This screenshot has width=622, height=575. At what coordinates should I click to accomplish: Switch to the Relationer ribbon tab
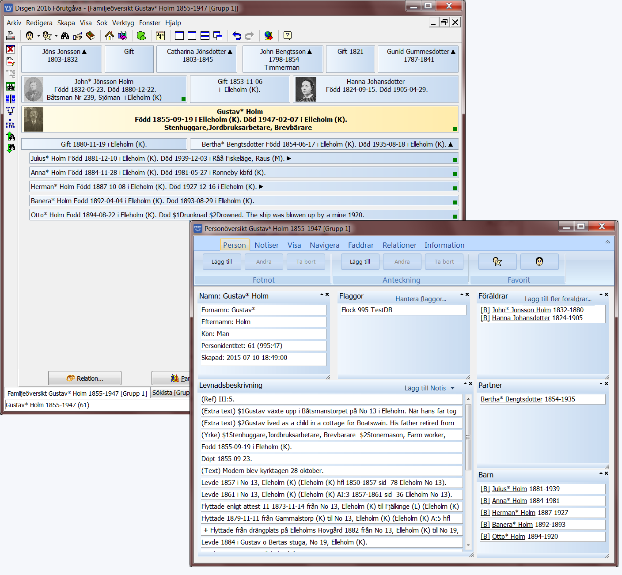click(x=399, y=245)
